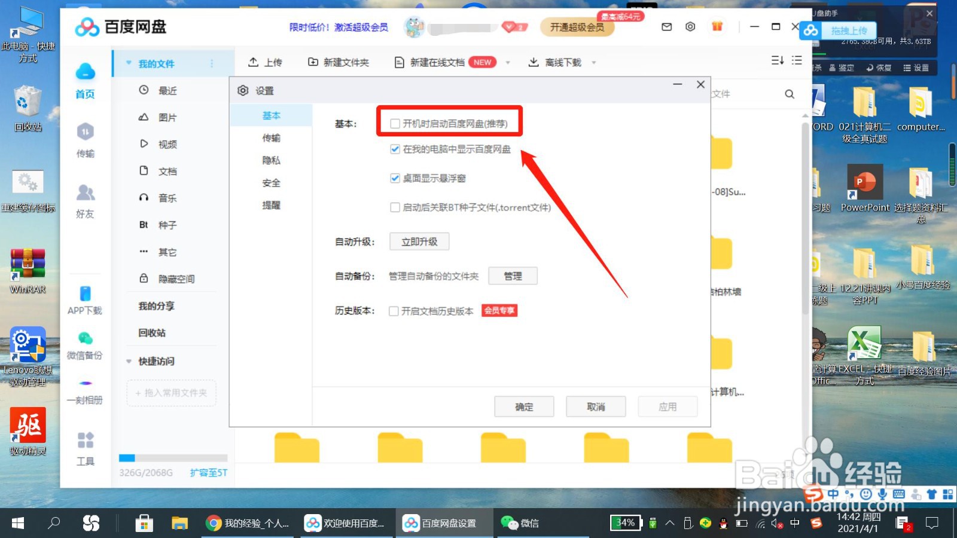Viewport: 957px width, 538px height.
Task: Click the 上传 upload toolbar button
Action: coord(265,62)
